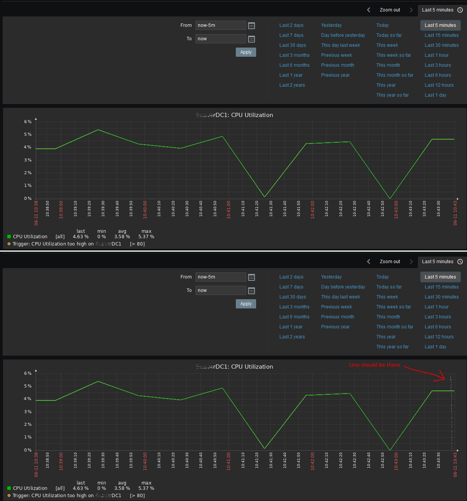The width and height of the screenshot is (467, 501).
Task: Choose This day last week in upper screenshot
Action: click(340, 45)
